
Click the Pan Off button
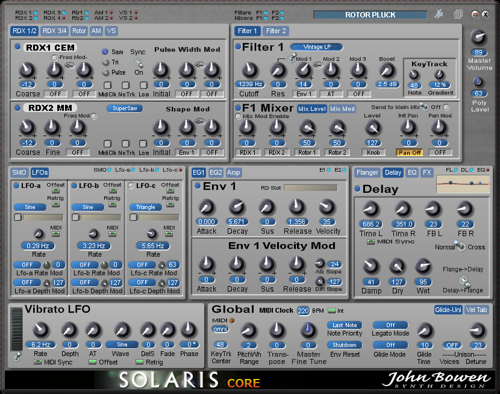pos(410,152)
